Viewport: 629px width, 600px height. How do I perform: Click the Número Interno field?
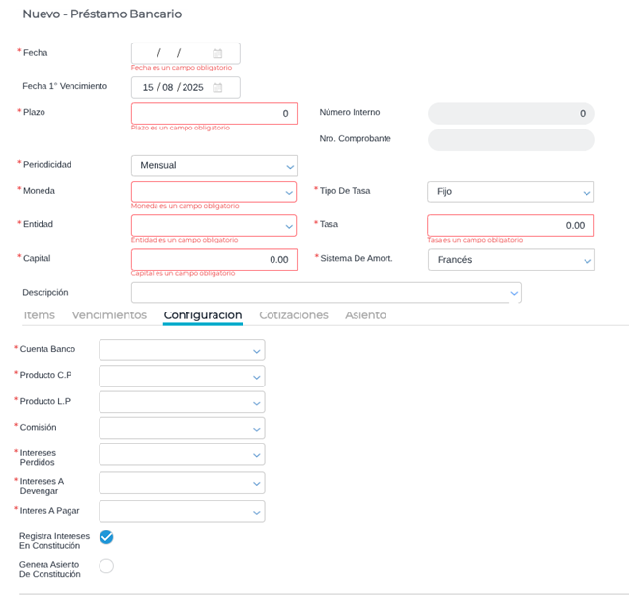[x=511, y=113]
